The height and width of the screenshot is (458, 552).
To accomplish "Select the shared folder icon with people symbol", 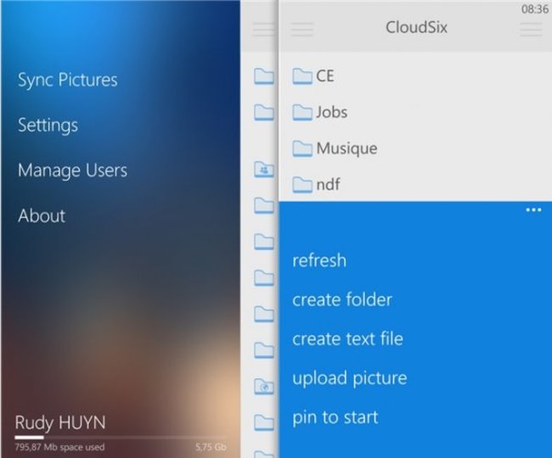I will click(264, 170).
